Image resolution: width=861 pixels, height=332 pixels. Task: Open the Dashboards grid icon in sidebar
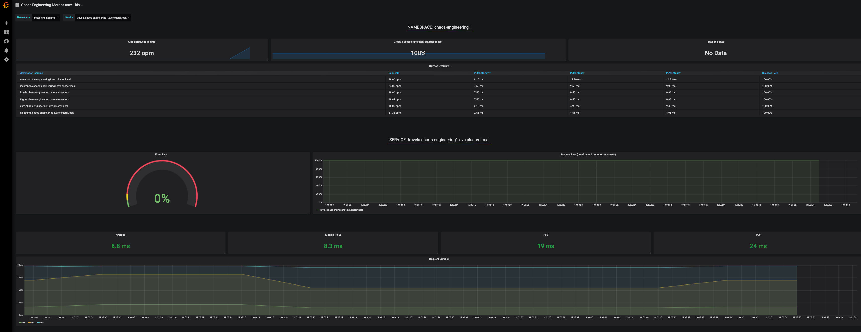pos(6,32)
